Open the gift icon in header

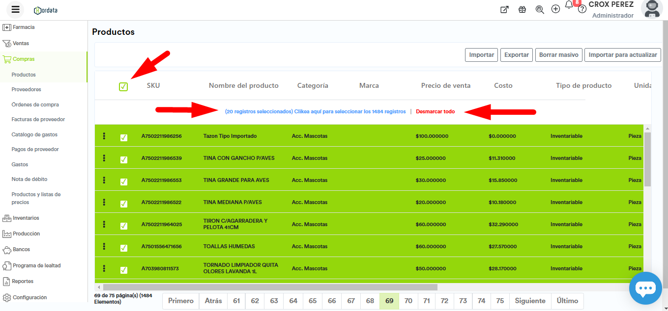point(522,9)
